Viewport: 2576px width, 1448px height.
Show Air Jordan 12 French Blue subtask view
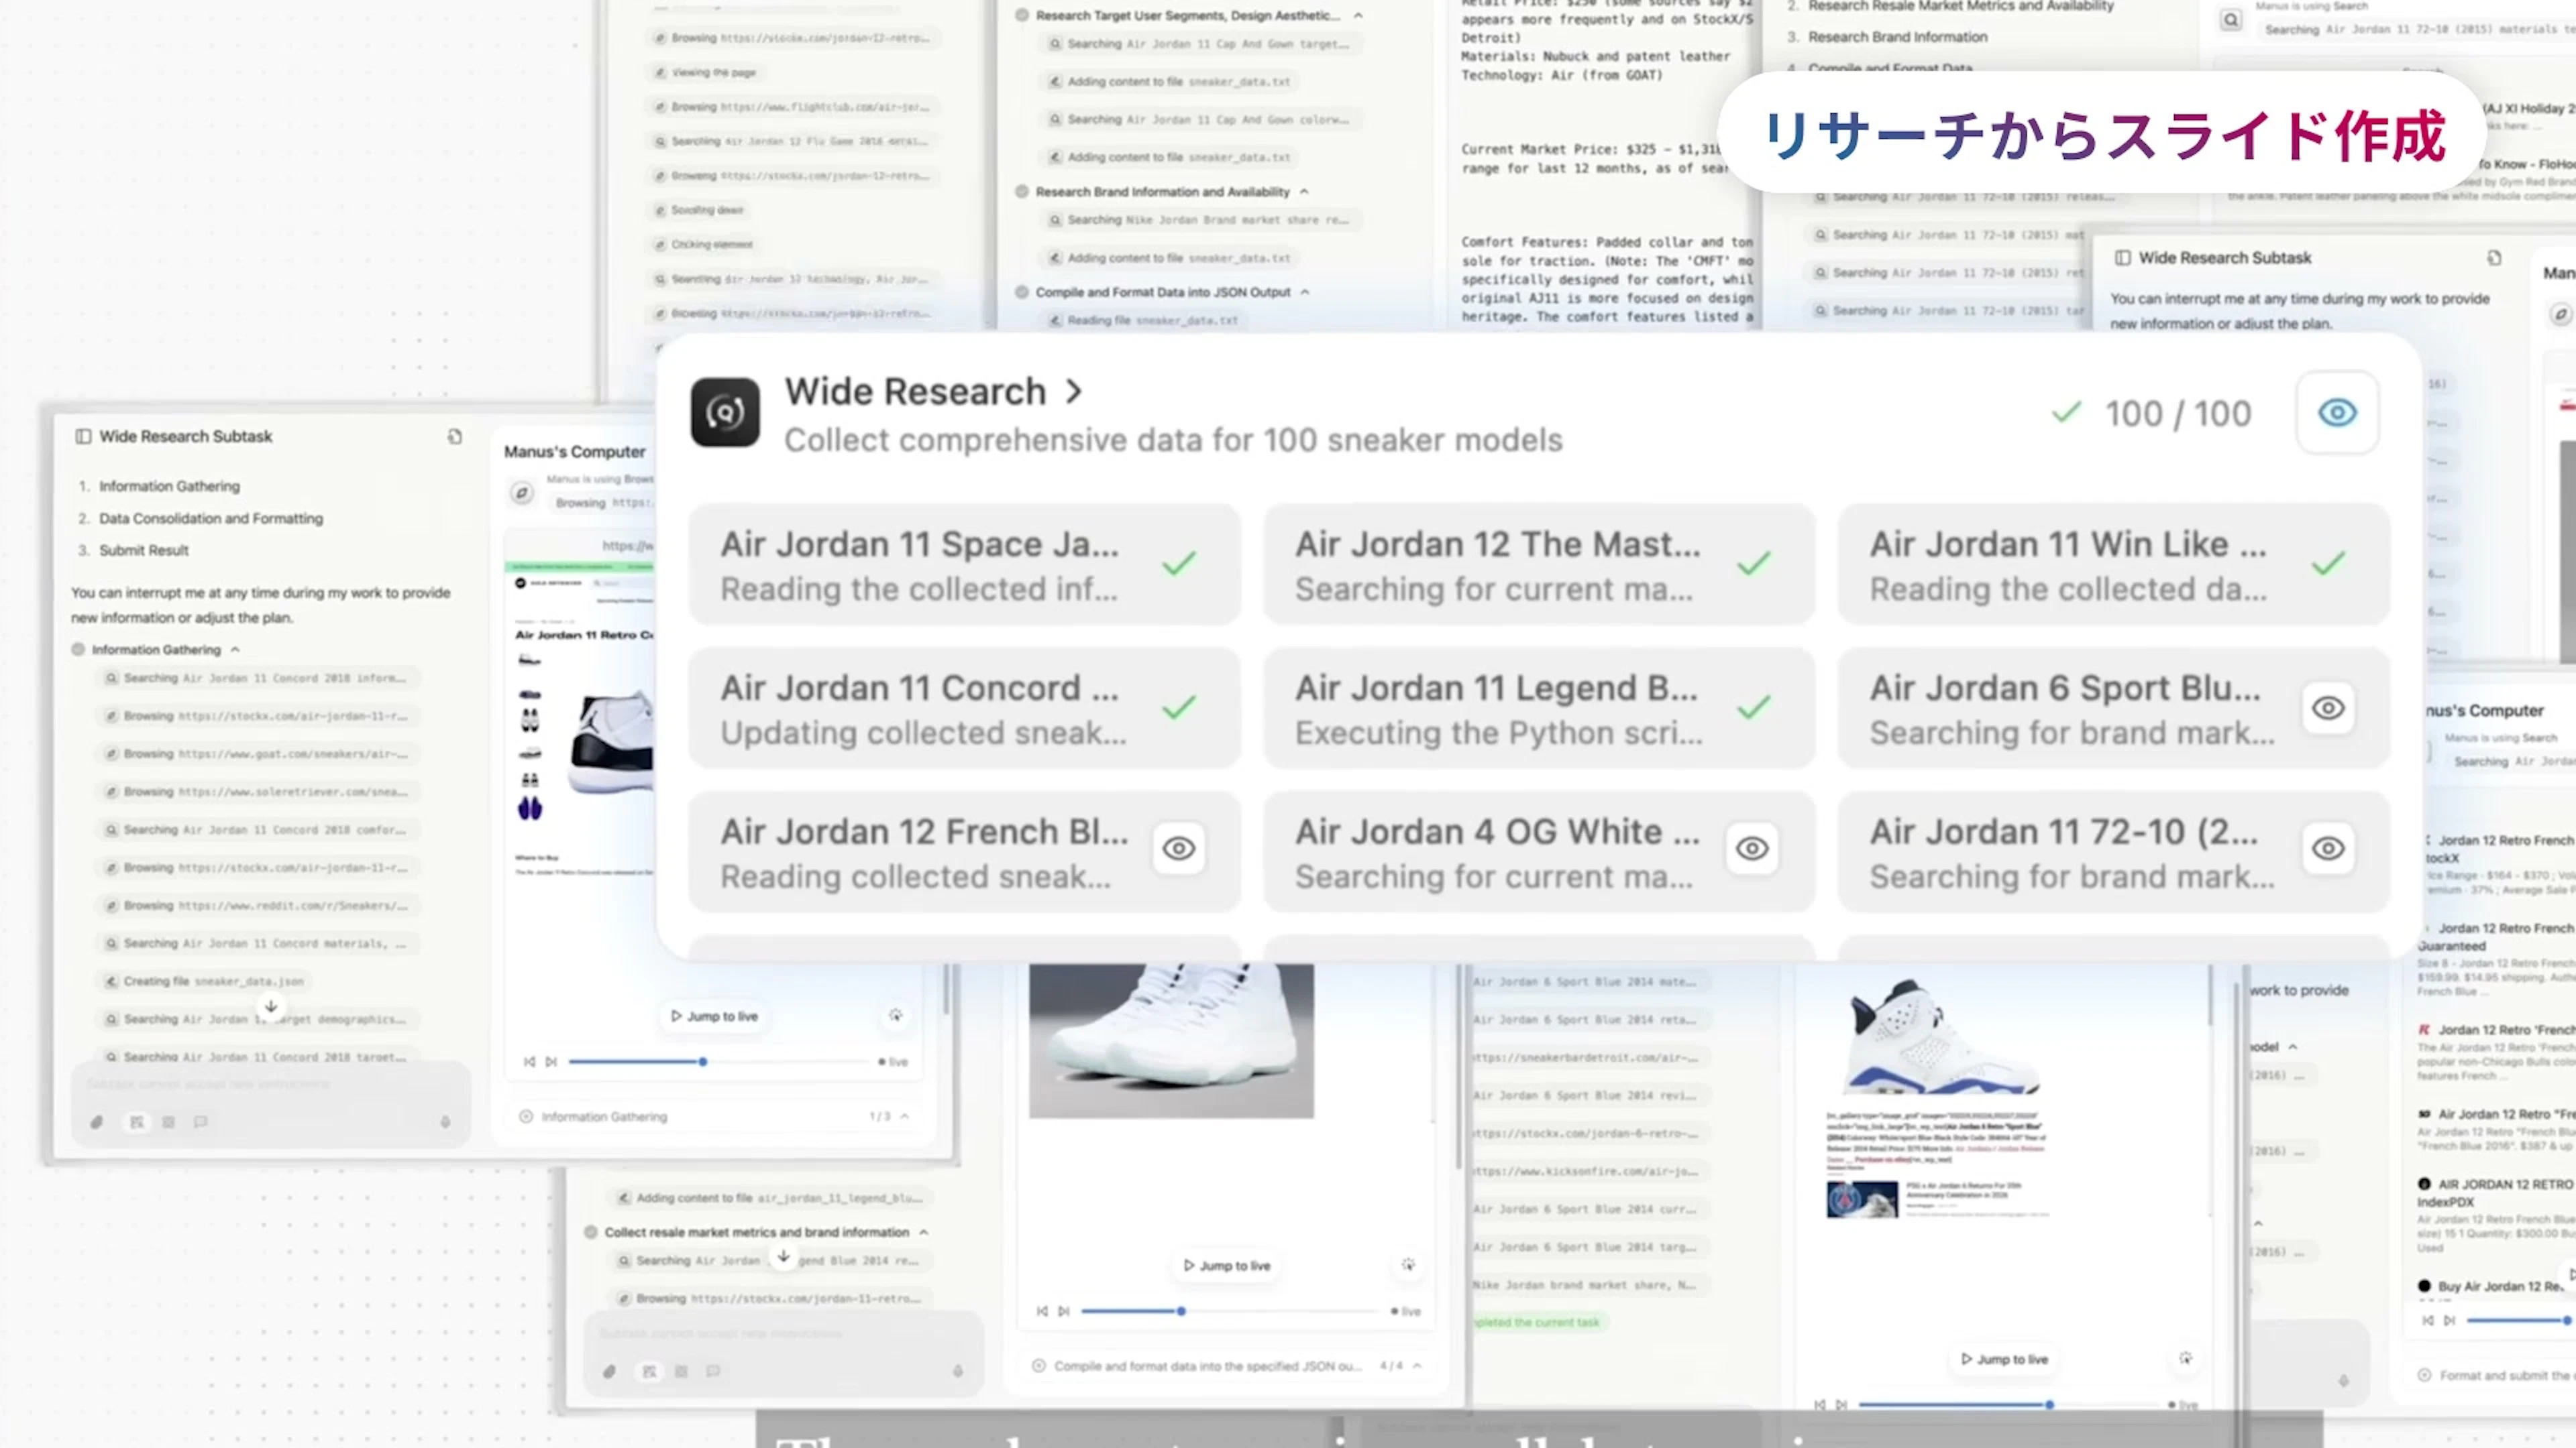(1178, 849)
